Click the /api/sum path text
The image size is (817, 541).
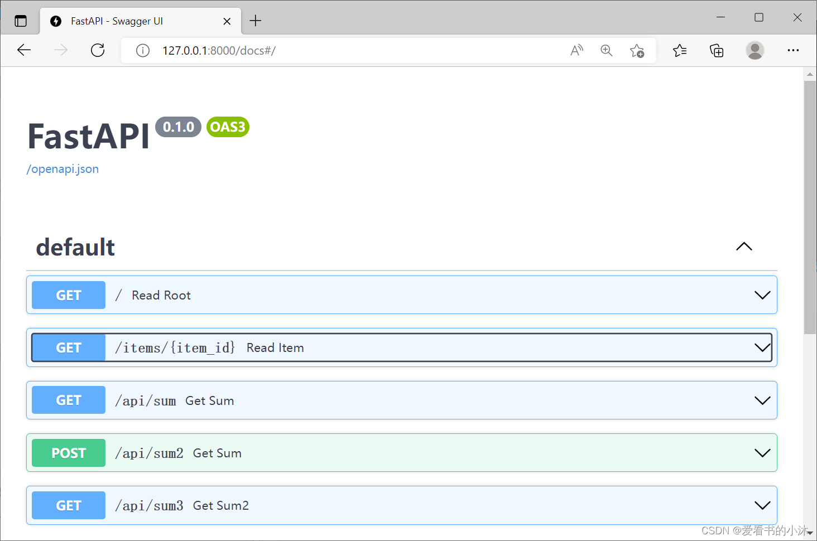click(145, 401)
